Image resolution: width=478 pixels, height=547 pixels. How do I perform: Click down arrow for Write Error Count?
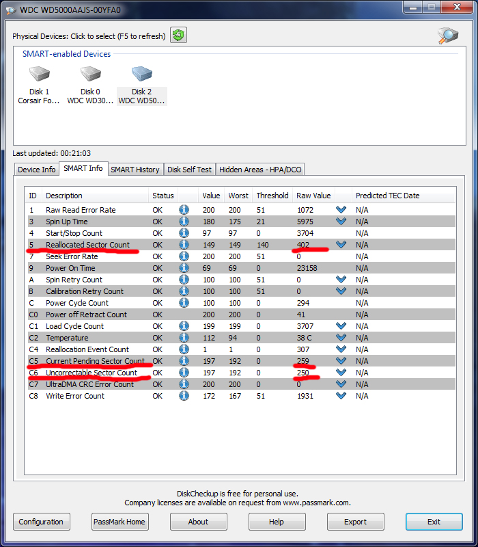coord(341,396)
